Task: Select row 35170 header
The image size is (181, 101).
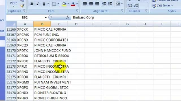Action: tap(11, 50)
